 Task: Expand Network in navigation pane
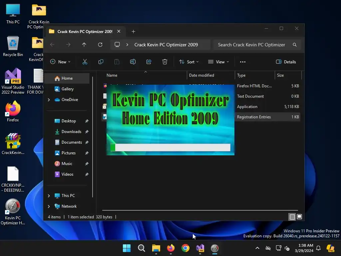(49, 206)
